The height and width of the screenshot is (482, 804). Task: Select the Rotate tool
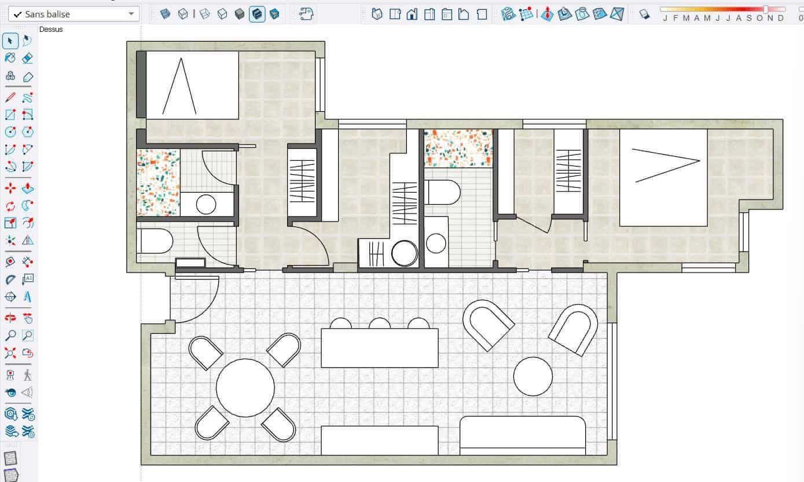click(x=10, y=204)
